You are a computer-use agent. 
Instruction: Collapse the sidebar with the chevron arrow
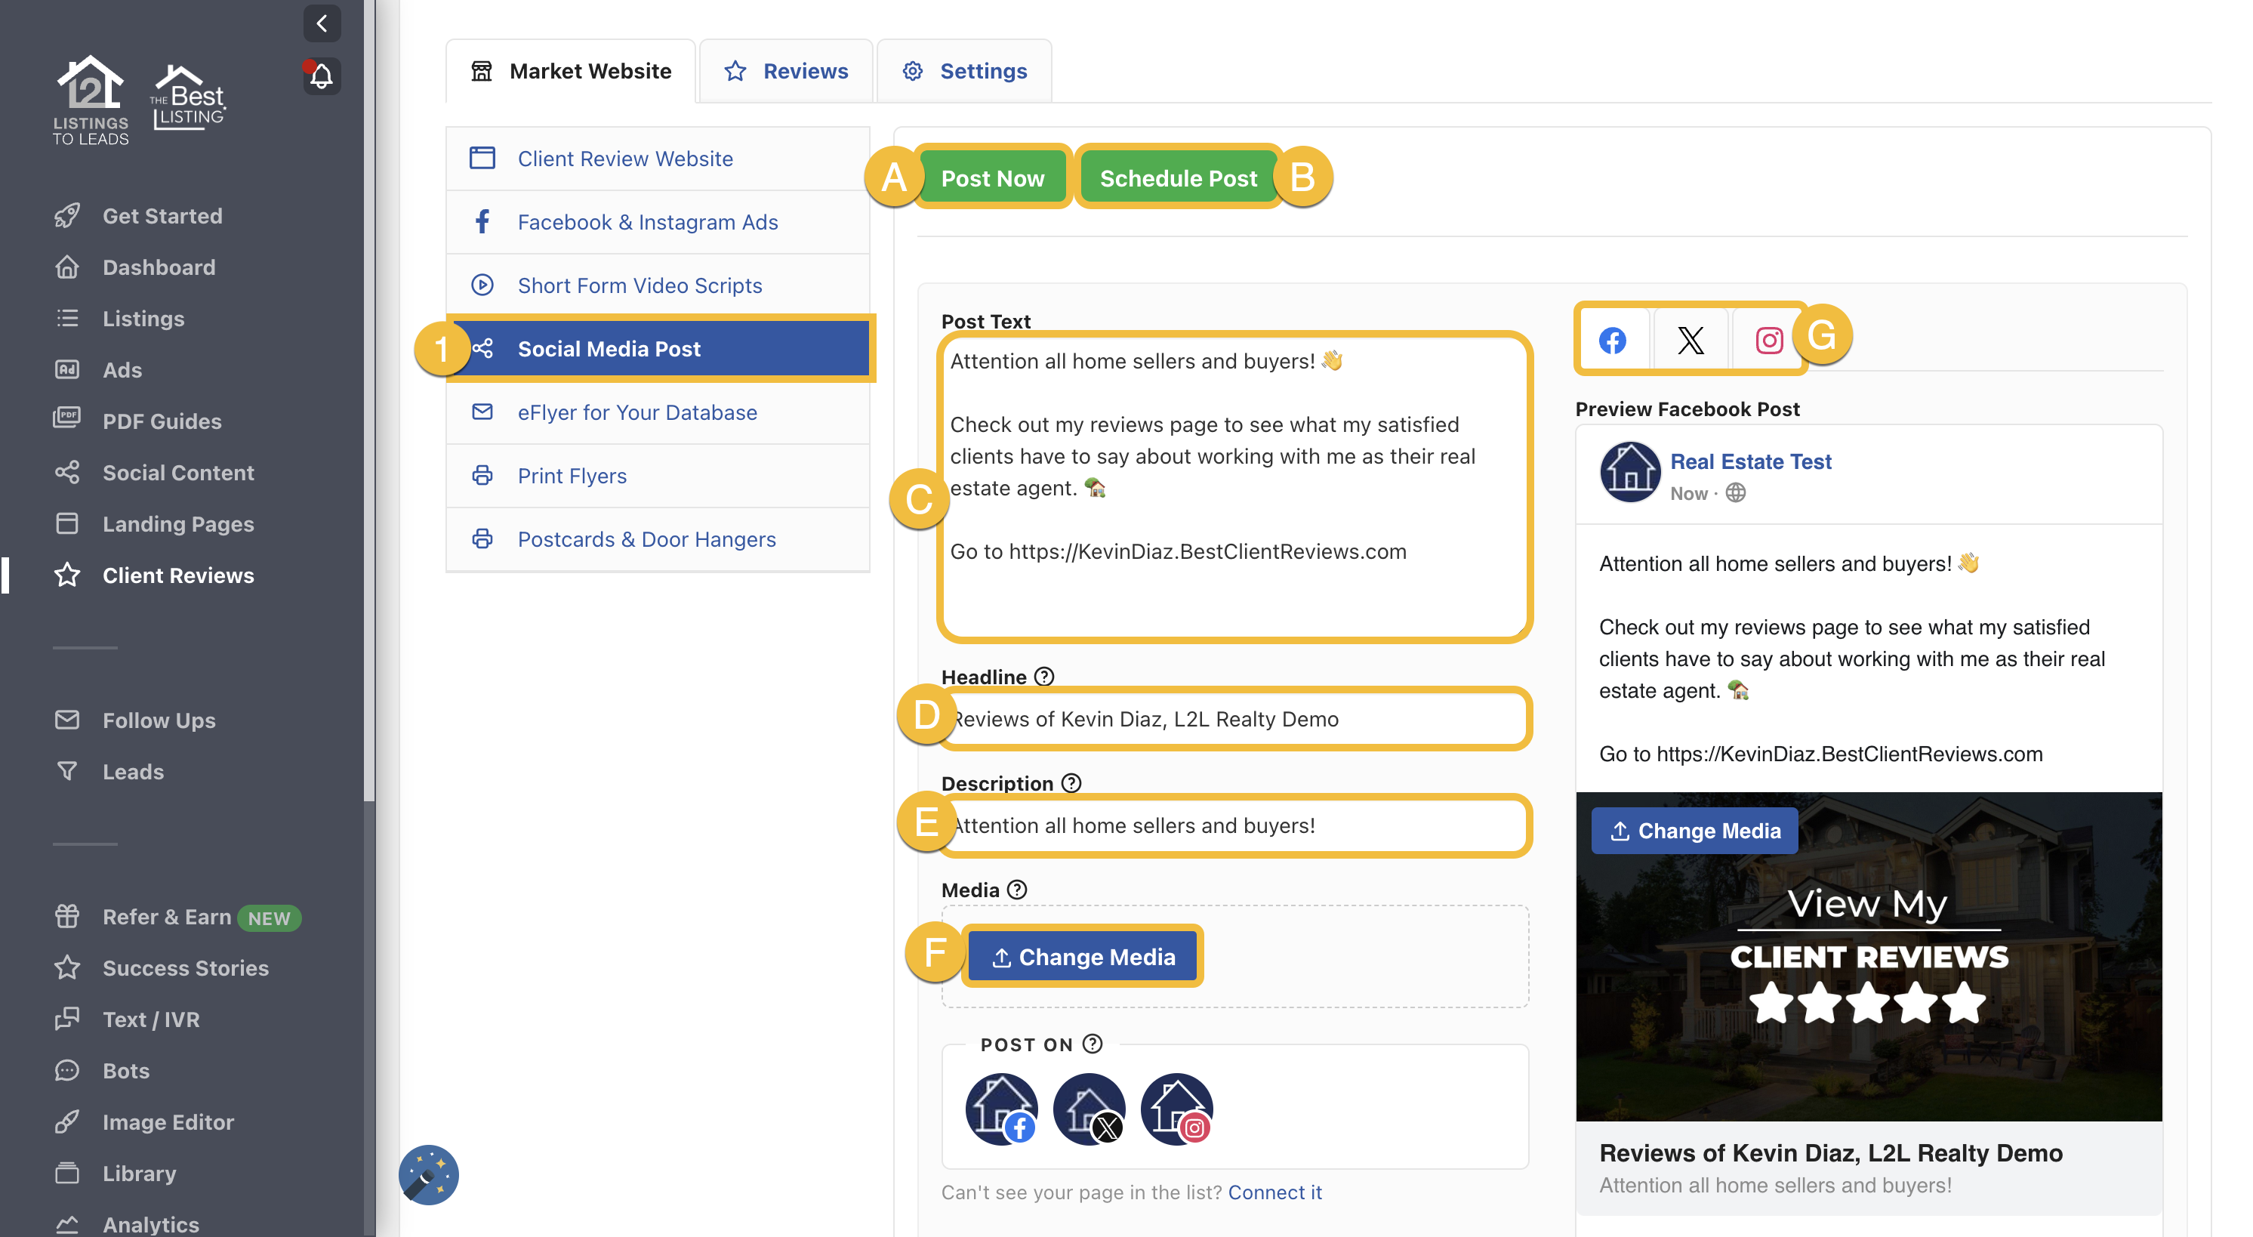pyautogui.click(x=321, y=23)
